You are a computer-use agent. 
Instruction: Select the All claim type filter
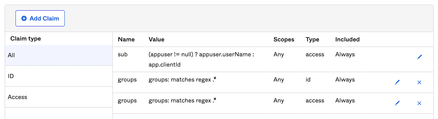tap(59, 55)
